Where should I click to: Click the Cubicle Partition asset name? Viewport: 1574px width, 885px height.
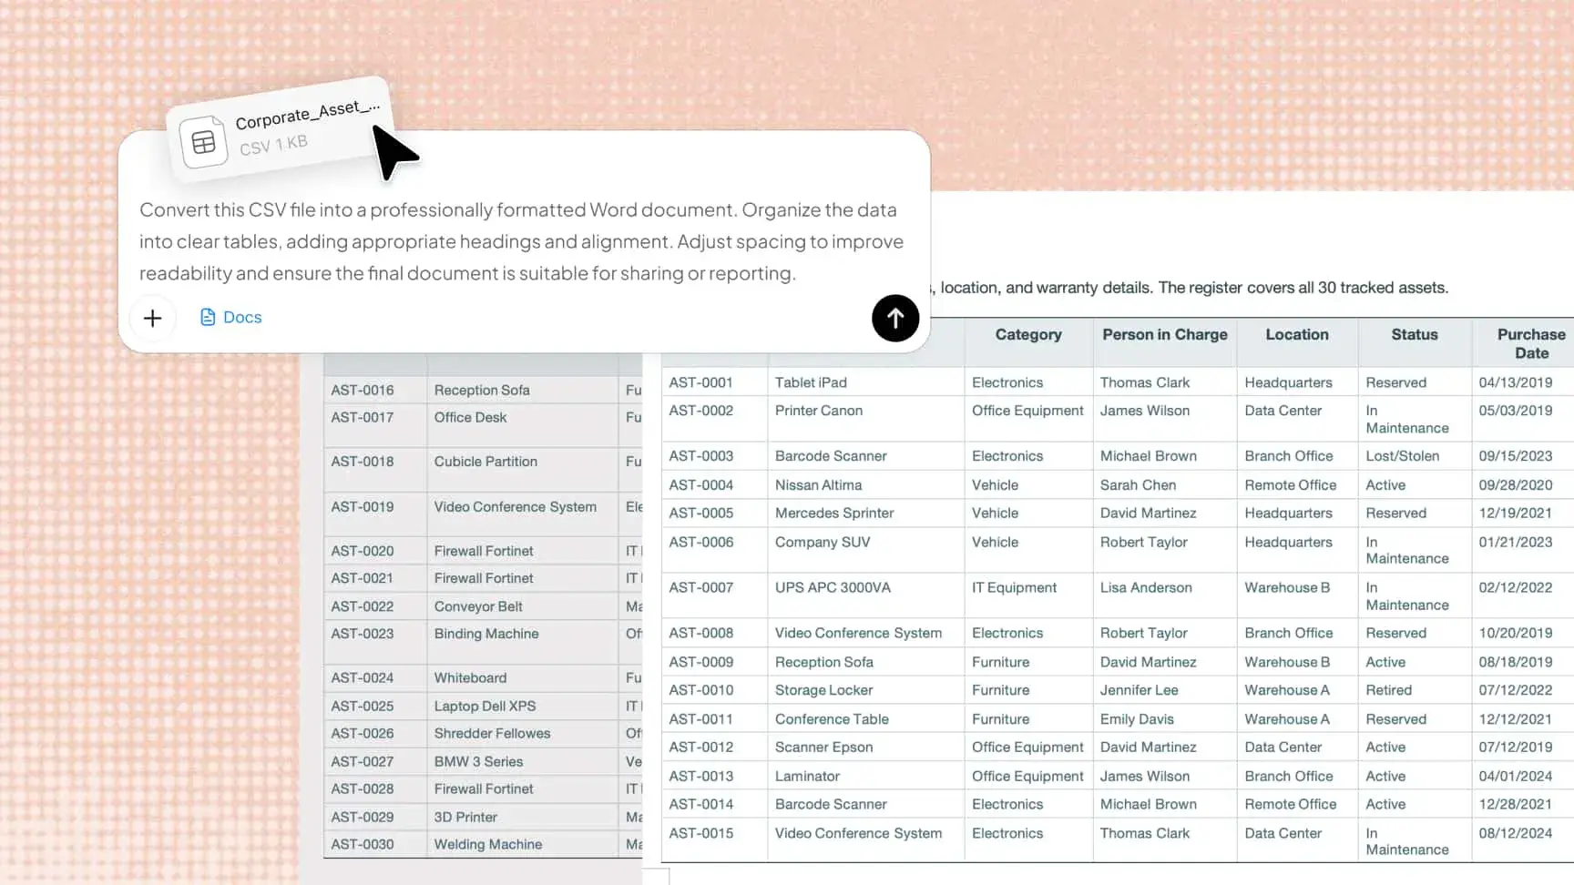click(485, 462)
